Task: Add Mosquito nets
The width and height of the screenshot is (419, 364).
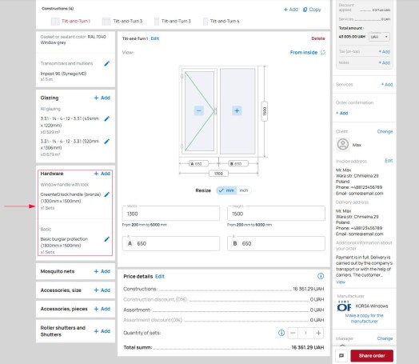Action: pyautogui.click(x=102, y=271)
